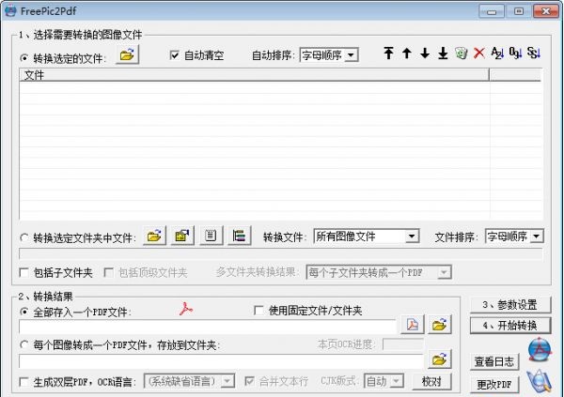The width and height of the screenshot is (564, 397).
Task: Click 校对 button
Action: click(x=431, y=381)
